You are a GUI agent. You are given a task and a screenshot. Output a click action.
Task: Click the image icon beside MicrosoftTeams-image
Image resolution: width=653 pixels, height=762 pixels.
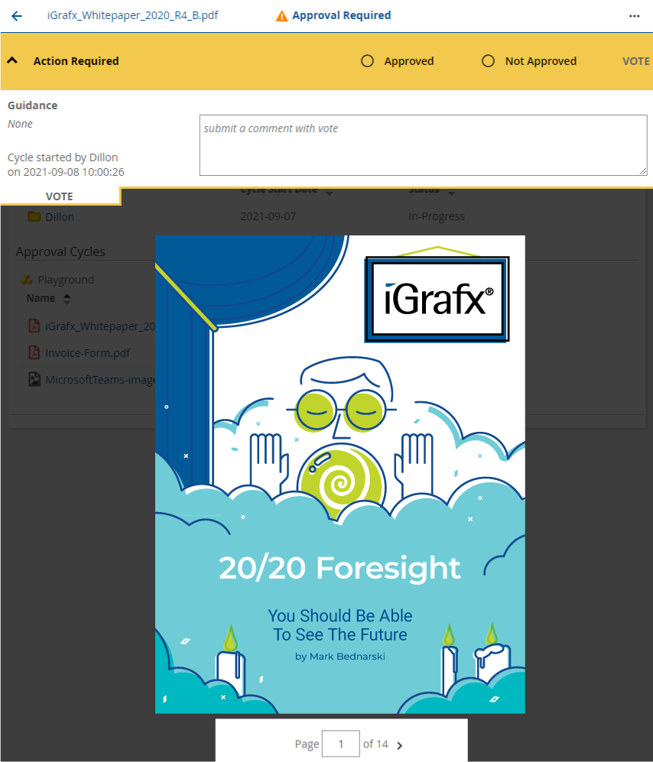coord(34,379)
